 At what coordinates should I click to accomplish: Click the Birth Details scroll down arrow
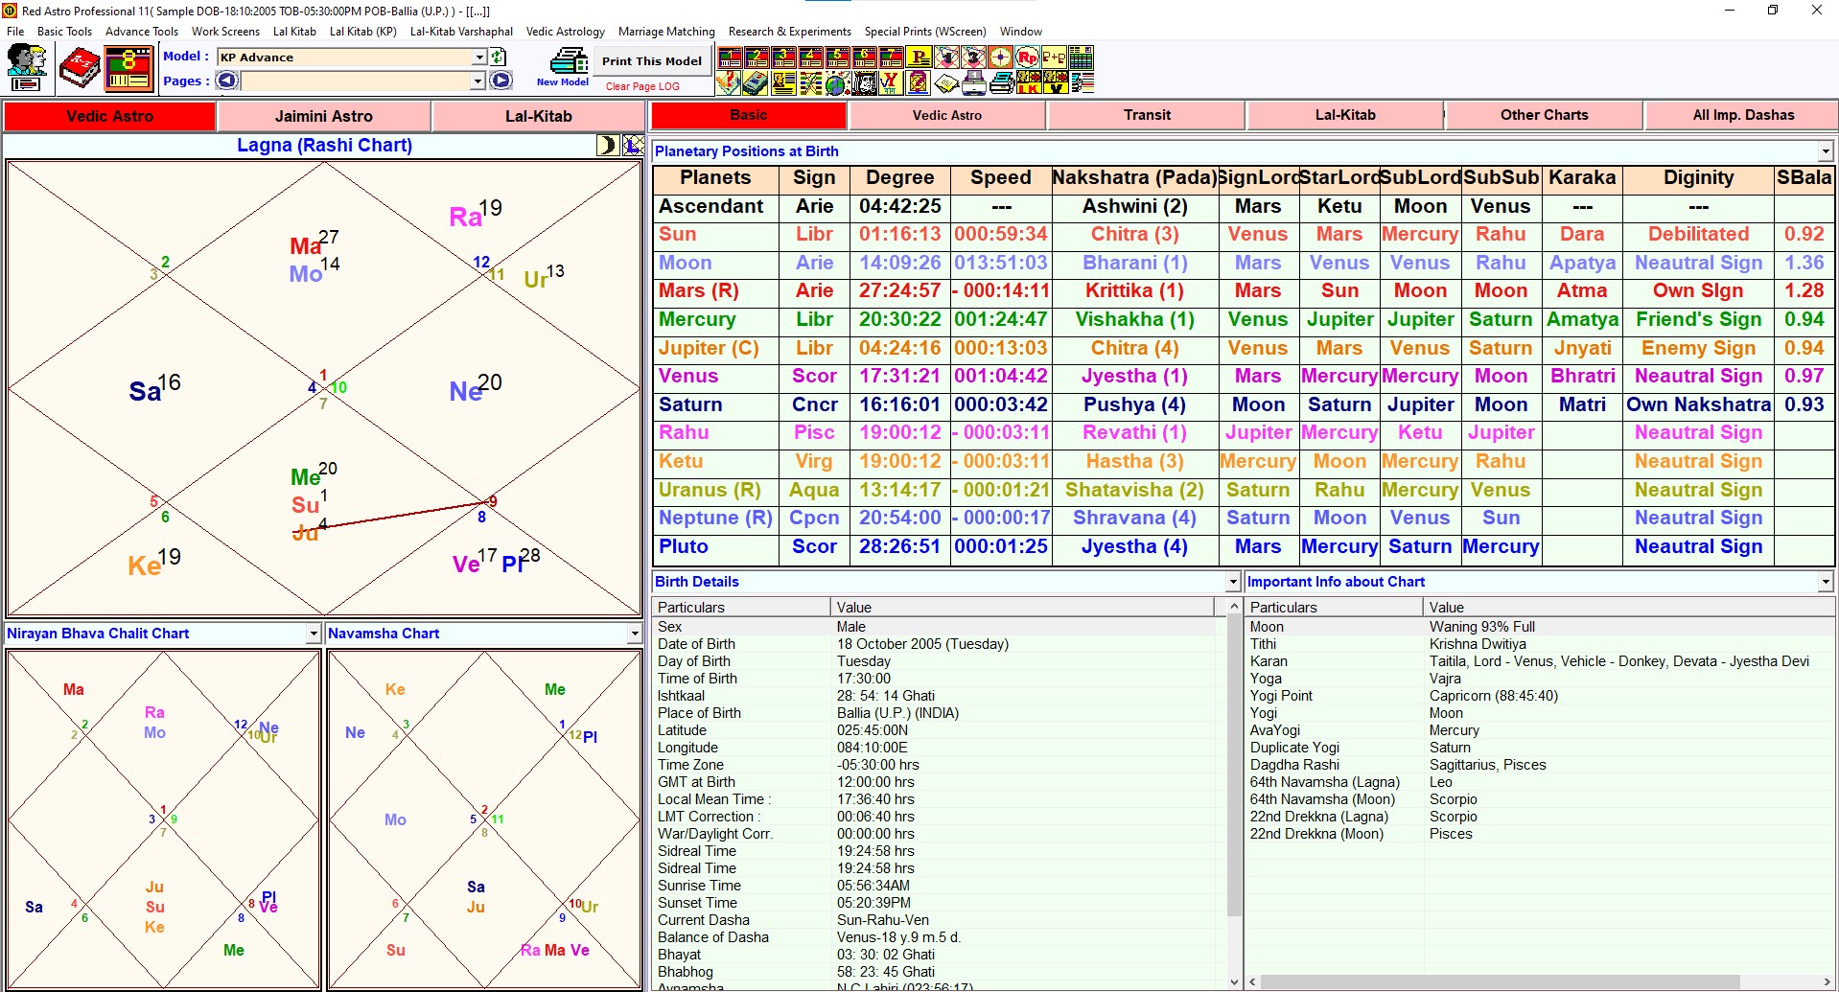(x=1233, y=981)
